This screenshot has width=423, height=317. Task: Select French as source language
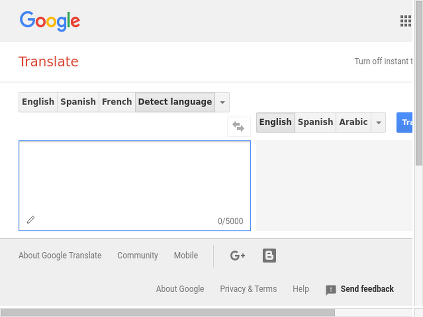[x=117, y=102]
